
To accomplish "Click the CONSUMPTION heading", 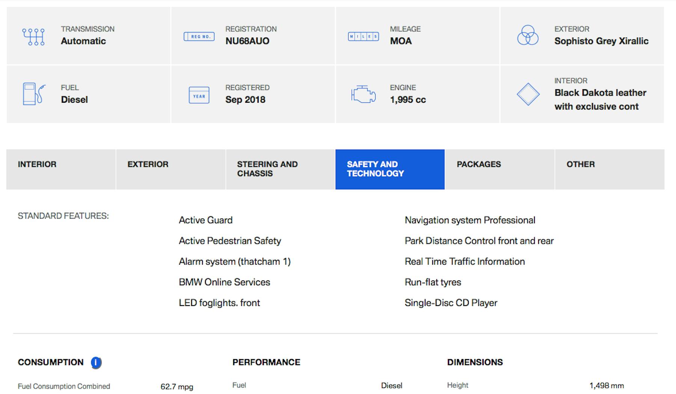I will pos(51,362).
